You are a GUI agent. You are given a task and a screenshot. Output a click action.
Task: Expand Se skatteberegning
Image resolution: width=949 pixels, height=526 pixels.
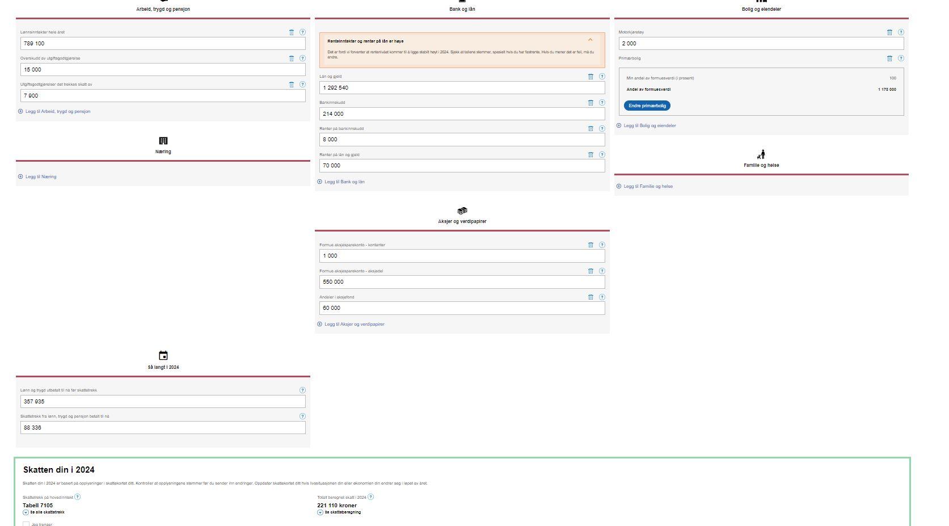tap(339, 512)
